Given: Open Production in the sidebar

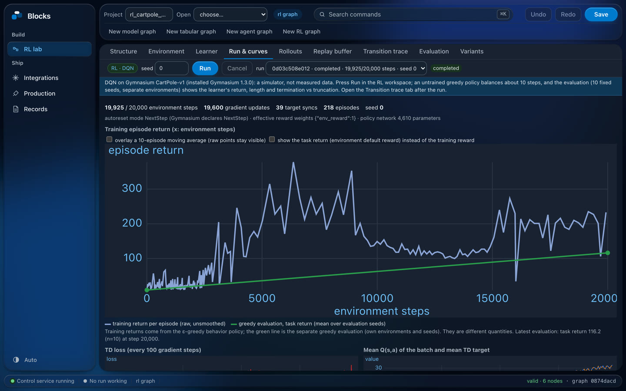Looking at the screenshot, I should click(50, 93).
